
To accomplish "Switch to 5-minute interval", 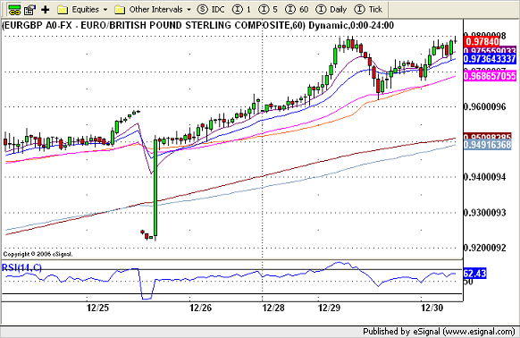I will pos(268,10).
